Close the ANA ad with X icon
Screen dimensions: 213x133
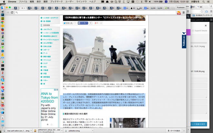pos(57,90)
